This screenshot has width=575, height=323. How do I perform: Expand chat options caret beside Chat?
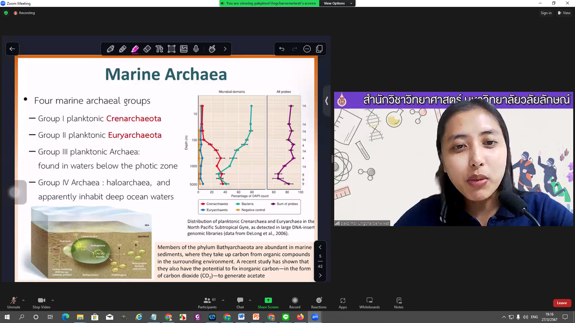point(250,300)
